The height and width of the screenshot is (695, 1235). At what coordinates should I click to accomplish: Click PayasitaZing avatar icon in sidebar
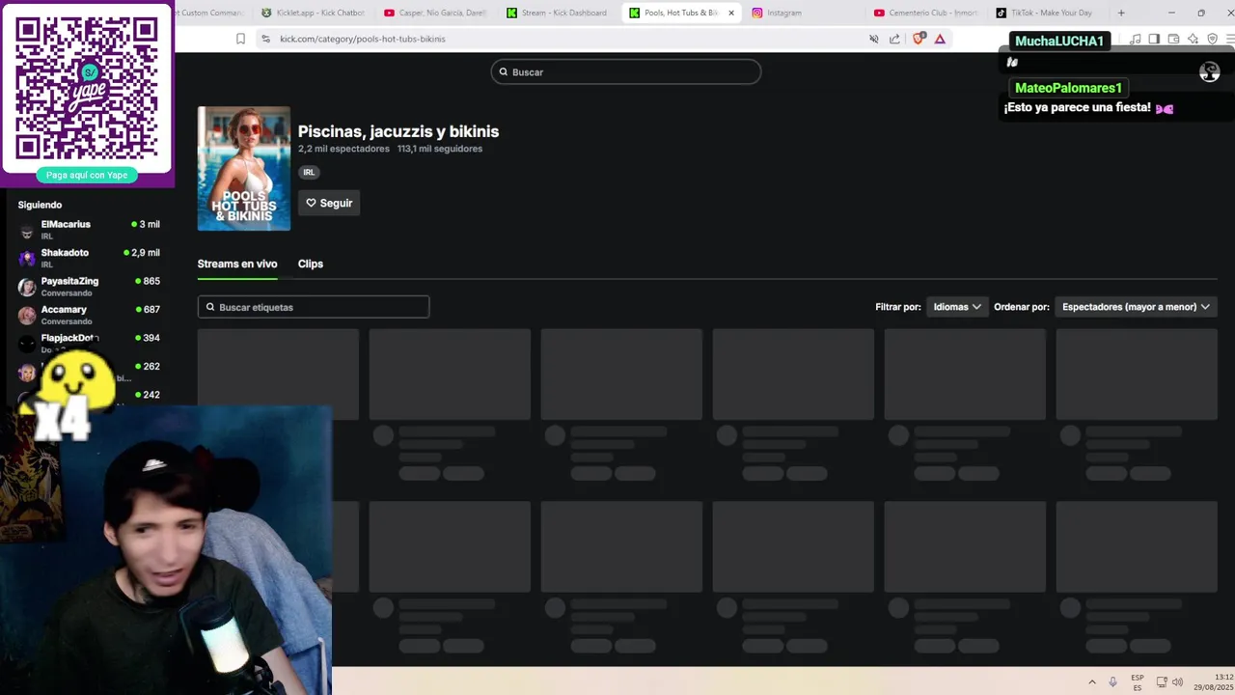[26, 287]
